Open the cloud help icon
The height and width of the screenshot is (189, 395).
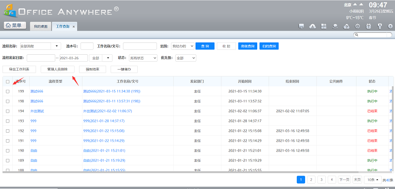pyautogui.click(x=347, y=27)
